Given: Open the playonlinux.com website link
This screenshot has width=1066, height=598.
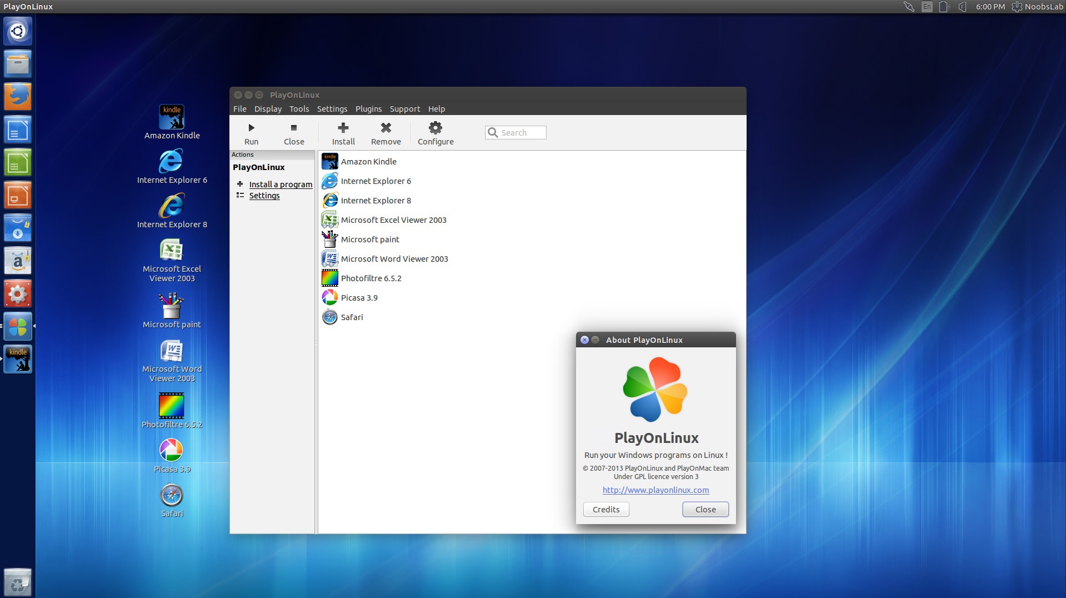Looking at the screenshot, I should (655, 490).
